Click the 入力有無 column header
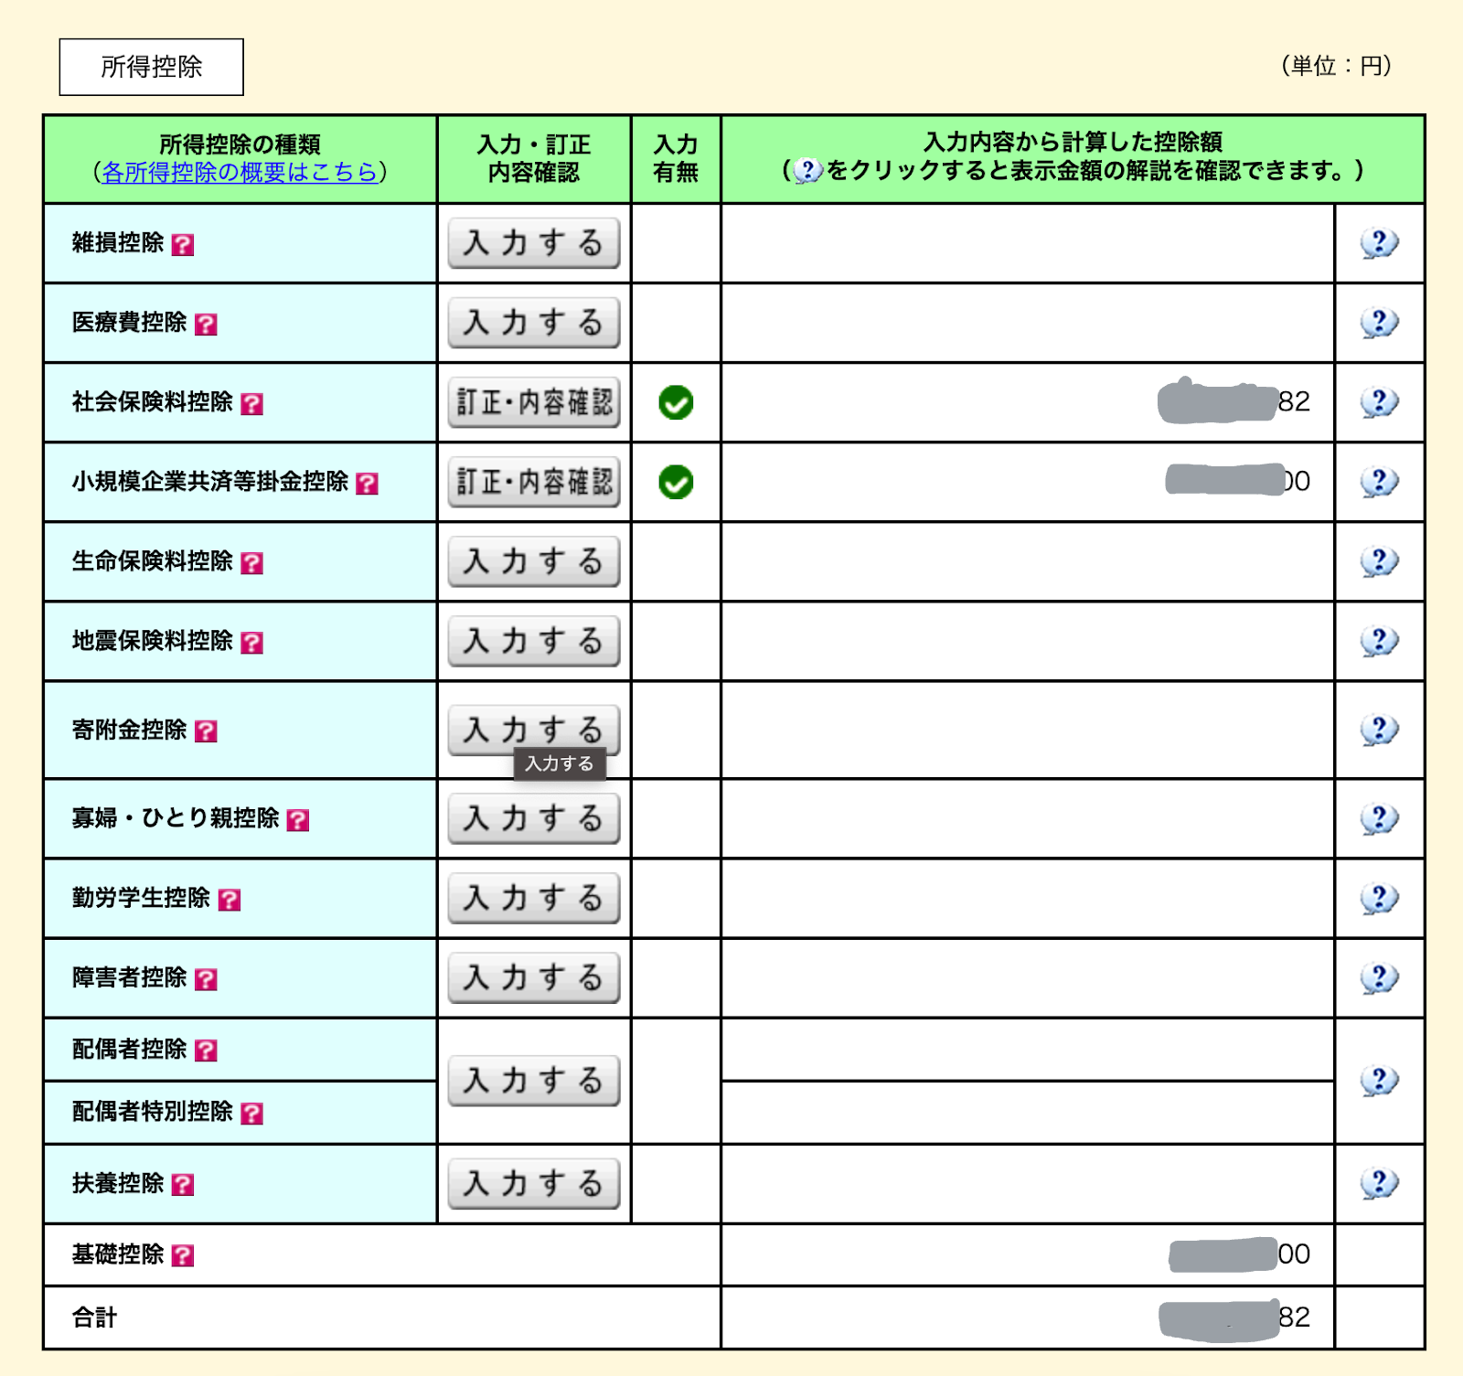 pos(676,158)
